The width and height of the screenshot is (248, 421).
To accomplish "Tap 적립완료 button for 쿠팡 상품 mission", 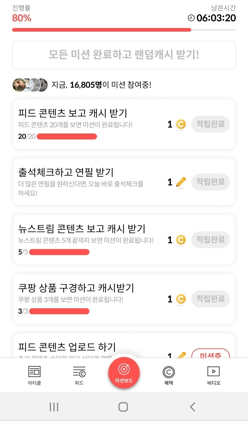I will pos(210,299).
